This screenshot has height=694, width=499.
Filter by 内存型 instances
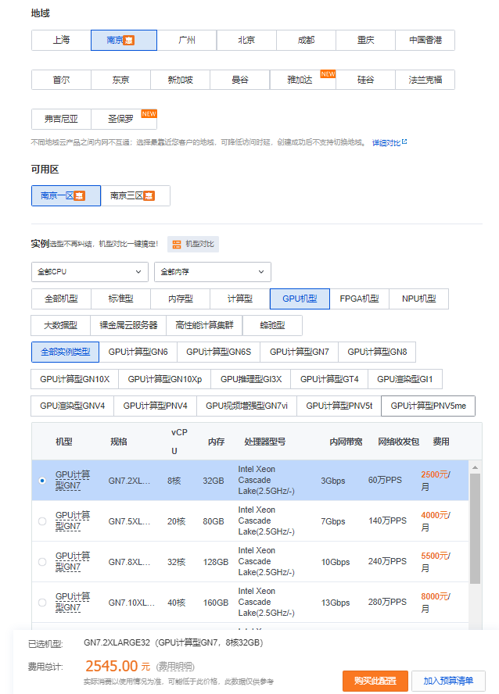click(180, 299)
